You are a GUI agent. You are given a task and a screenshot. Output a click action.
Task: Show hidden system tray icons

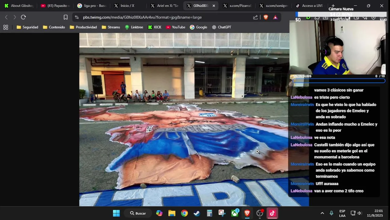(x=322, y=213)
